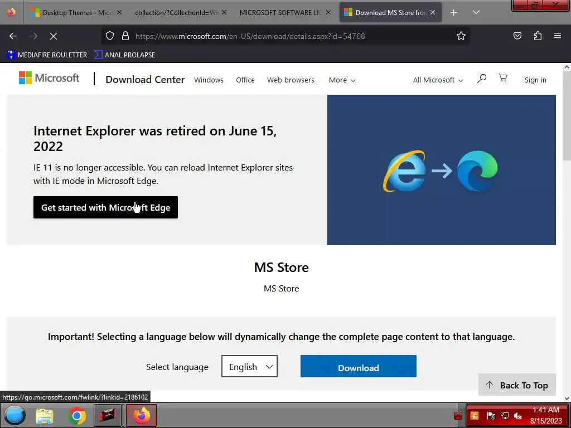Screen dimensions: 571x428
Task: Open MEDIAFIRE ROULETTER bookmark
Action: (47, 55)
